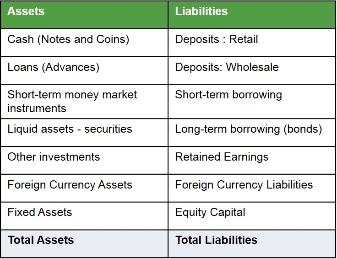Click the Total Liabilities footer cell
This screenshot has height=259, width=337.
[x=216, y=240]
